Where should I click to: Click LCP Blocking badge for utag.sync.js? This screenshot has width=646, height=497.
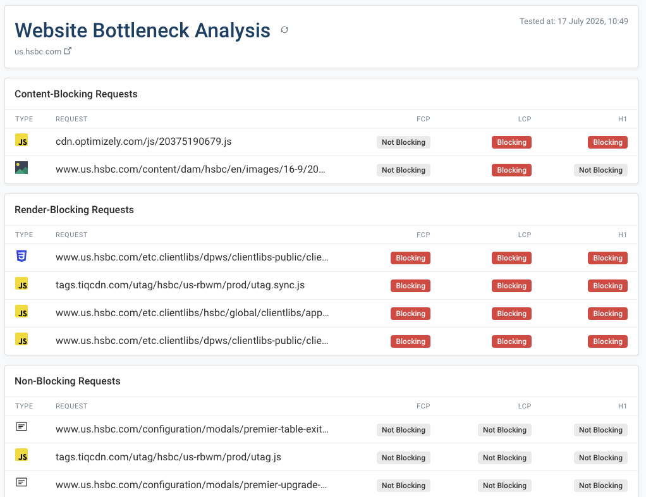pyautogui.click(x=511, y=286)
